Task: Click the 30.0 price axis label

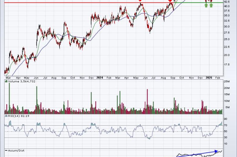Action: coord(227,26)
